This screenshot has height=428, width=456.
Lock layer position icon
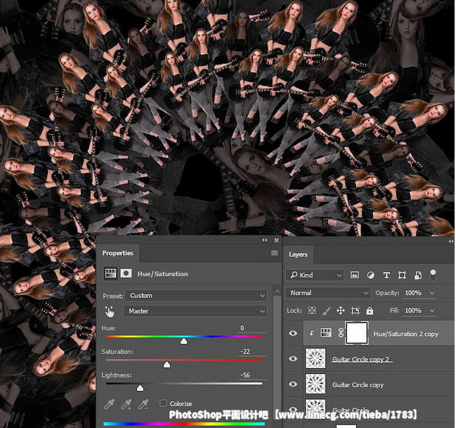pyautogui.click(x=341, y=311)
